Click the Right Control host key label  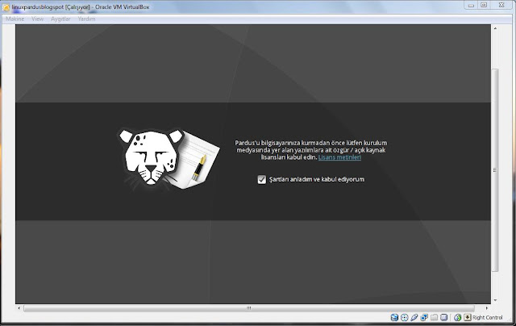(x=487, y=317)
